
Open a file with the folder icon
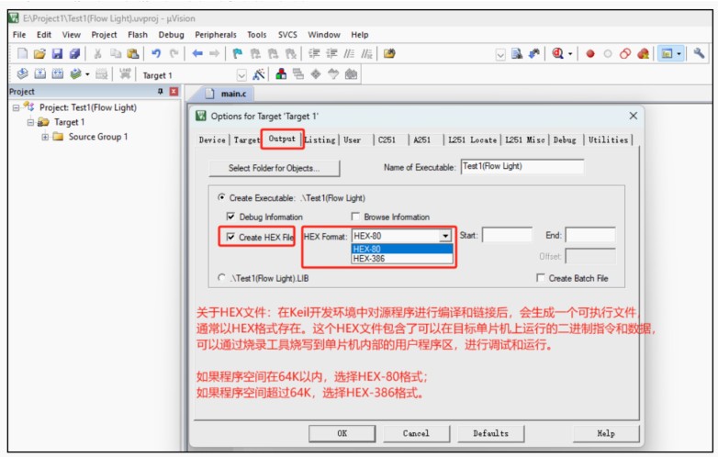pyautogui.click(x=39, y=53)
